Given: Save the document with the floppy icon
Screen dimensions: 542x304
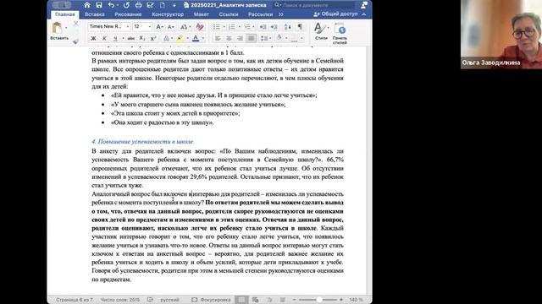Looking at the screenshot, I should tap(99, 5).
